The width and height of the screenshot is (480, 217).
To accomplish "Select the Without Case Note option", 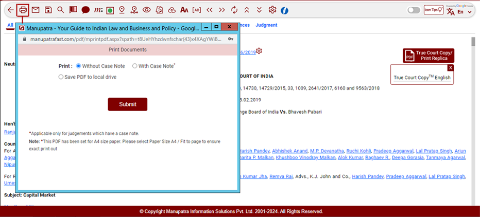I will (79, 66).
